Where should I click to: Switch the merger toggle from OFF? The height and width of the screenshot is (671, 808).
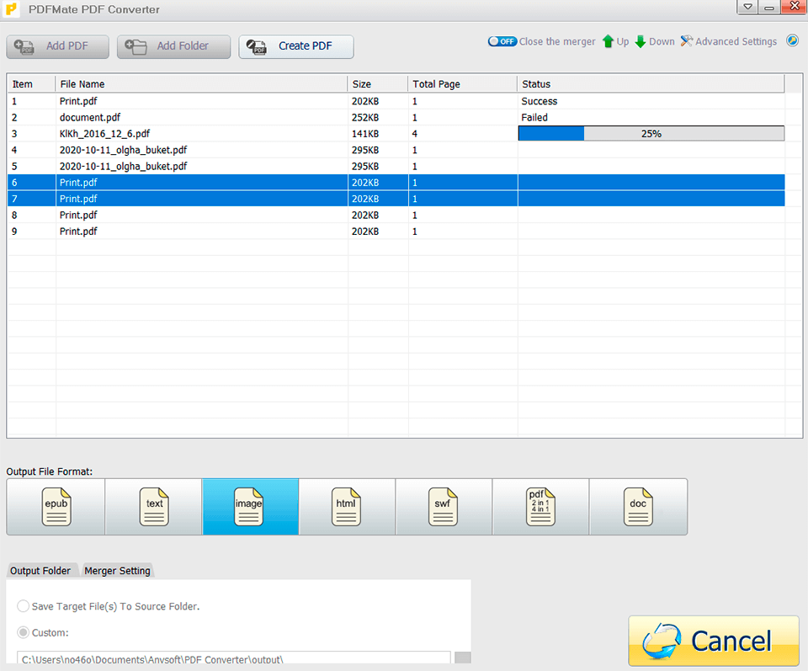pos(502,40)
